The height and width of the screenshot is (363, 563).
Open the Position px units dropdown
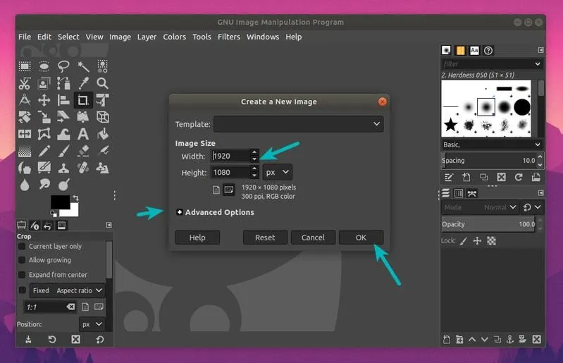coord(92,324)
